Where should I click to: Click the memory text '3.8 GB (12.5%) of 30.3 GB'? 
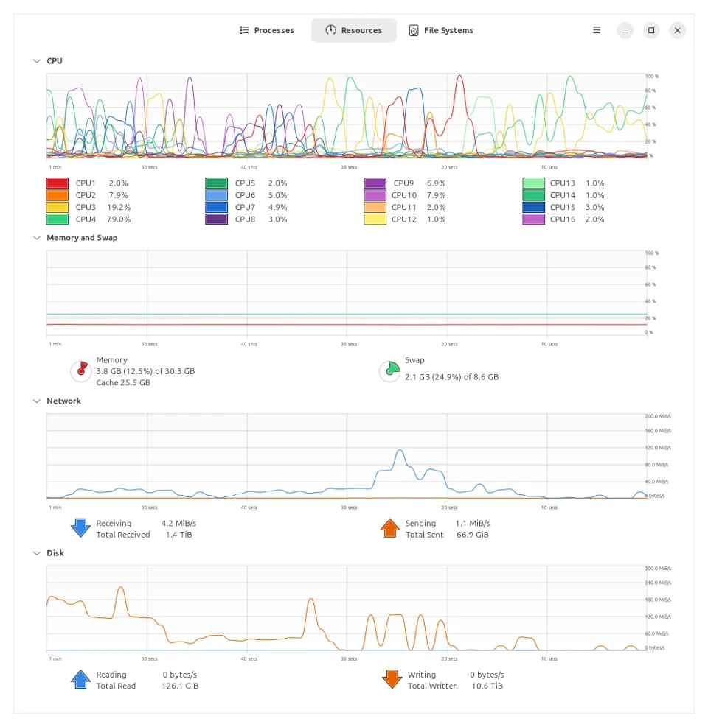tap(145, 371)
